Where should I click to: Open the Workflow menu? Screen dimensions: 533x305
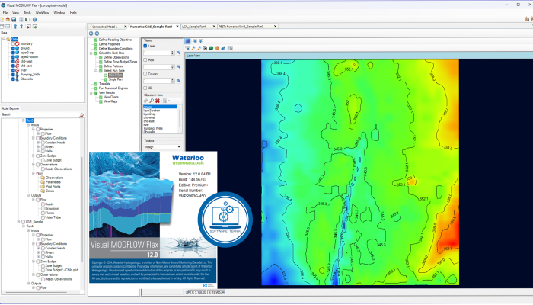43,13
